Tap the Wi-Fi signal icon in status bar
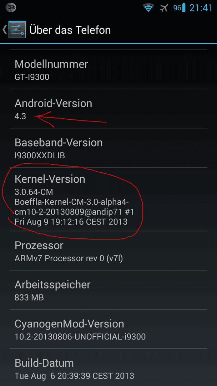 pos(148,8)
